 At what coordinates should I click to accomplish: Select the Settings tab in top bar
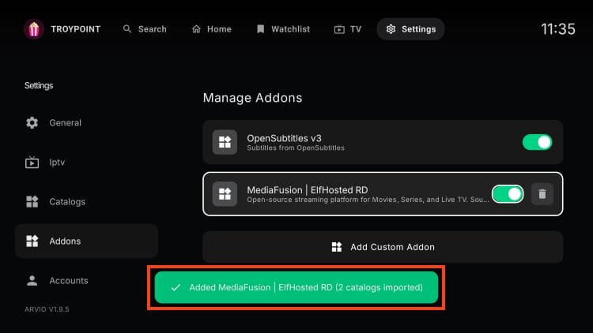coord(410,29)
